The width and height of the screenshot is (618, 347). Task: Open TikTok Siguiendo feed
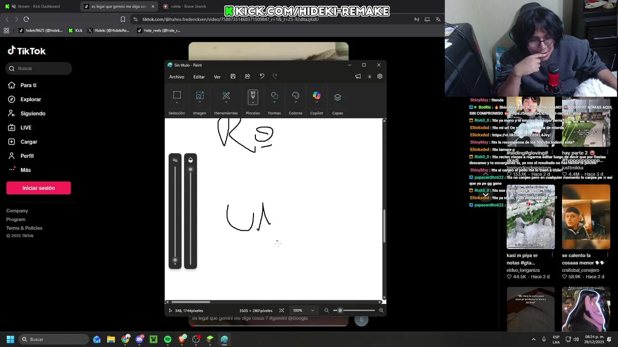[33, 113]
